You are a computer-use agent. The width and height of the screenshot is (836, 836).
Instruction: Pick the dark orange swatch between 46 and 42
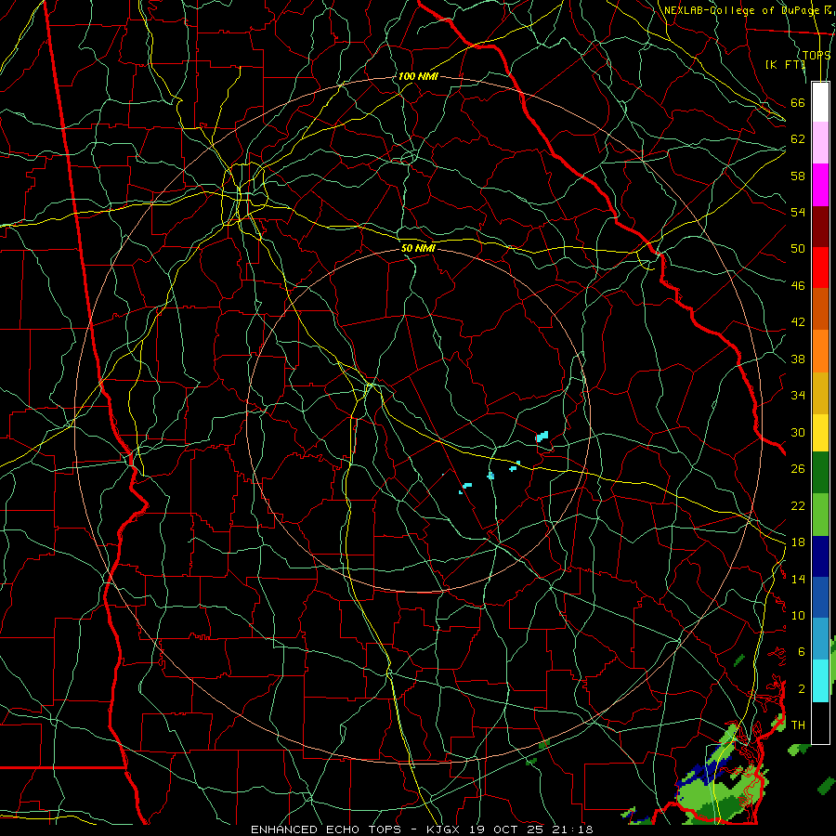tap(820, 308)
